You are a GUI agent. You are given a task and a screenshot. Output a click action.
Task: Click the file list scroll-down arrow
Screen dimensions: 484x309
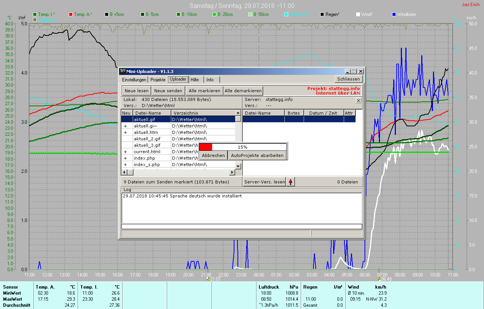click(x=238, y=166)
